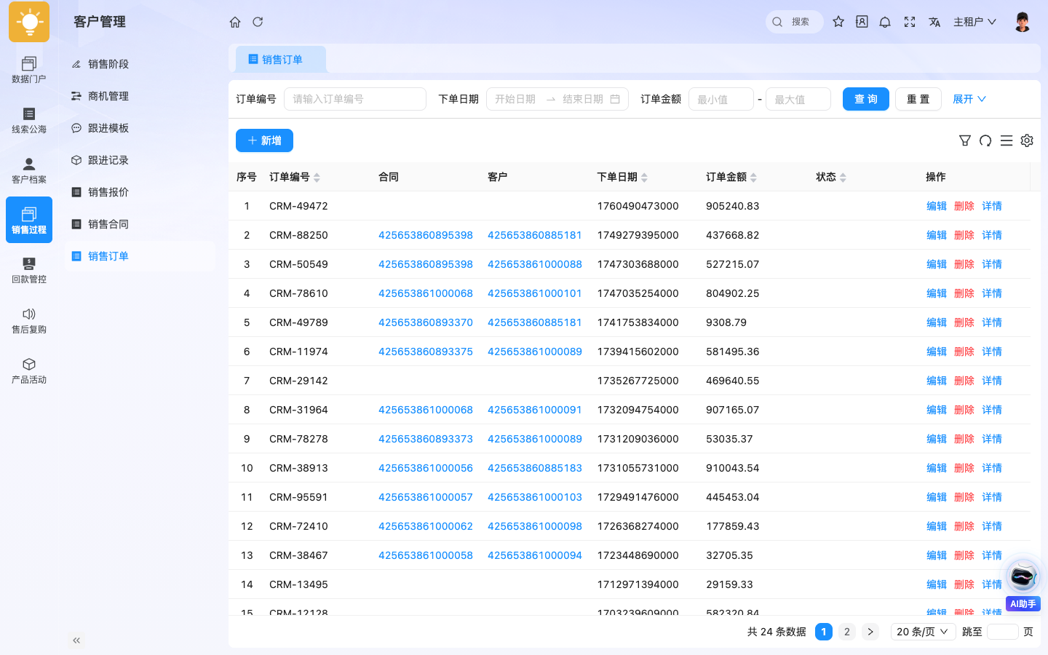Open contract link 425653861000068 in CRM-78610 row
1048x655 pixels.
[426, 293]
